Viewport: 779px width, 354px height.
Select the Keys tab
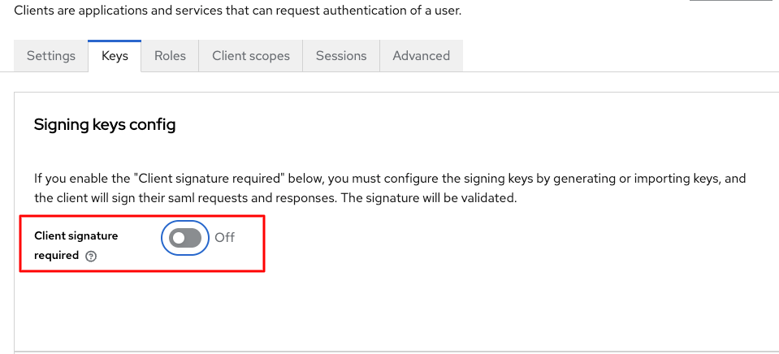115,56
